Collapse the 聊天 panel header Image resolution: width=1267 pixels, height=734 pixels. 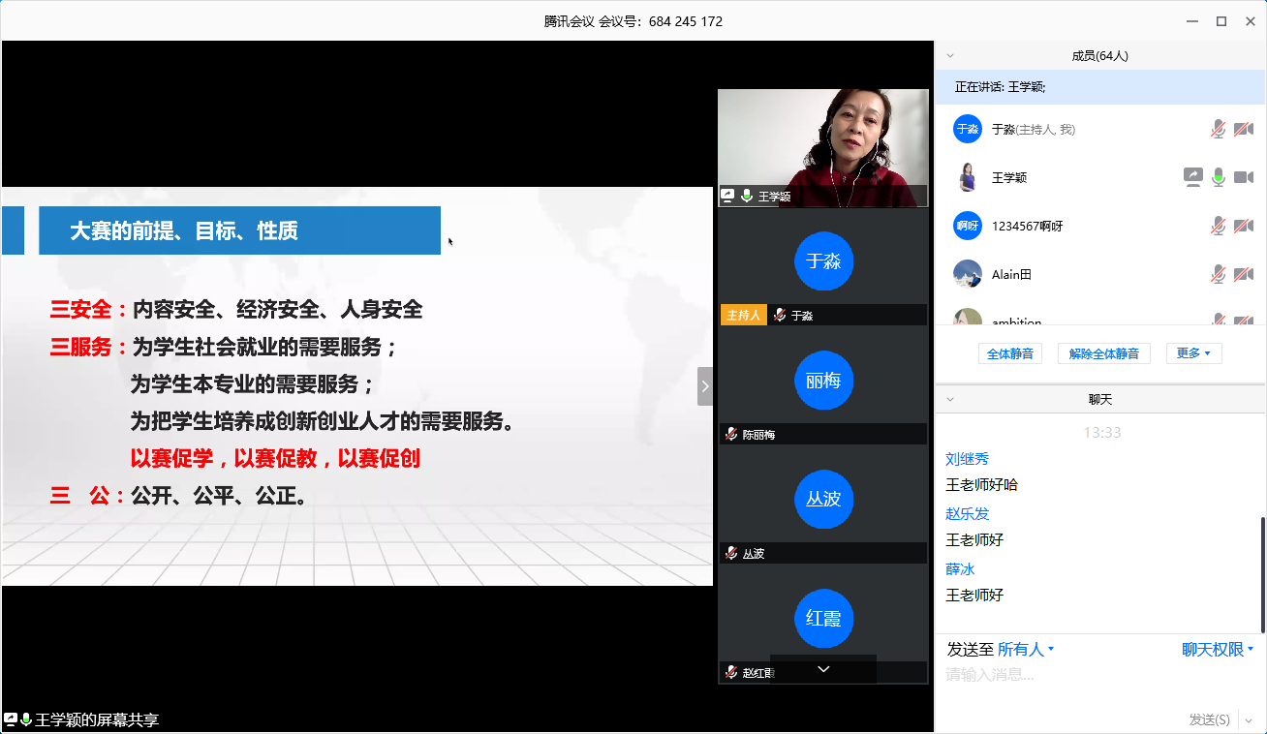pyautogui.click(x=950, y=399)
